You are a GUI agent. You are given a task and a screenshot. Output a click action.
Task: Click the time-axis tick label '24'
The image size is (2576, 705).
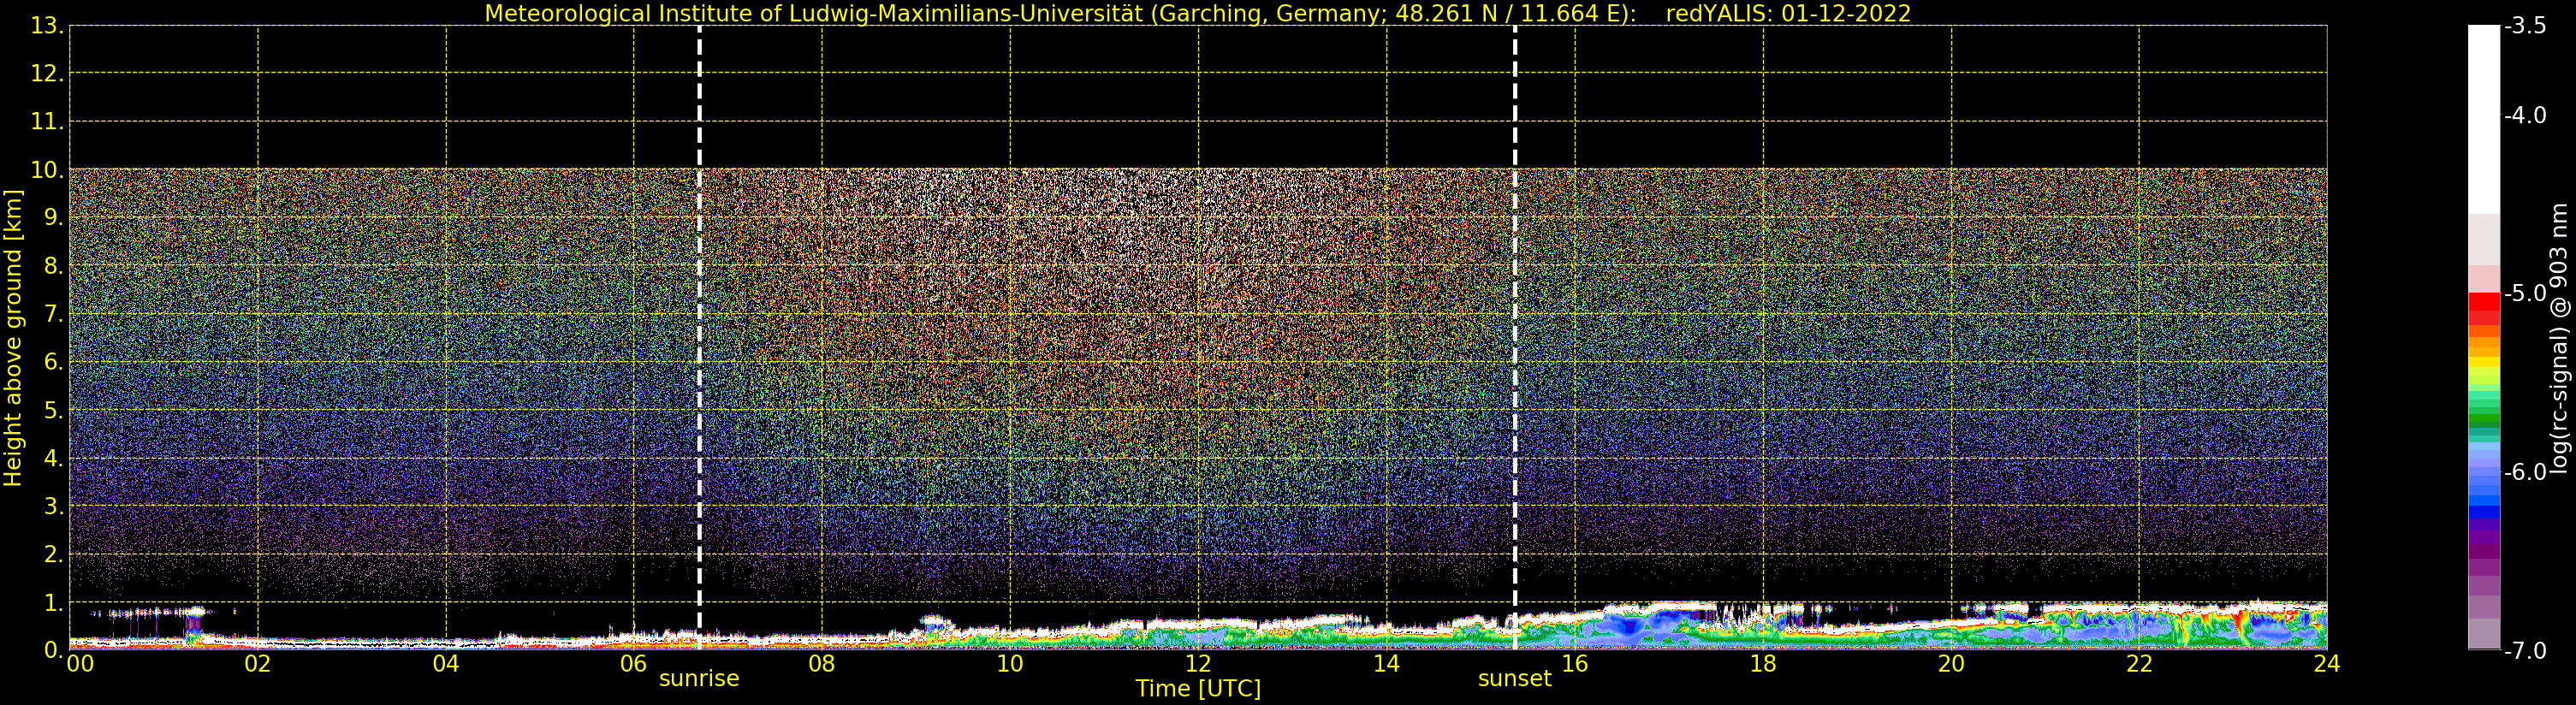point(2327,664)
